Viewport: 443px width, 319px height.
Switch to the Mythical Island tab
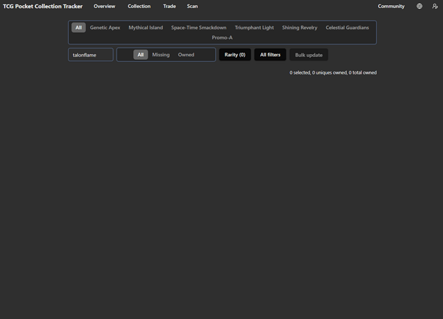146,28
